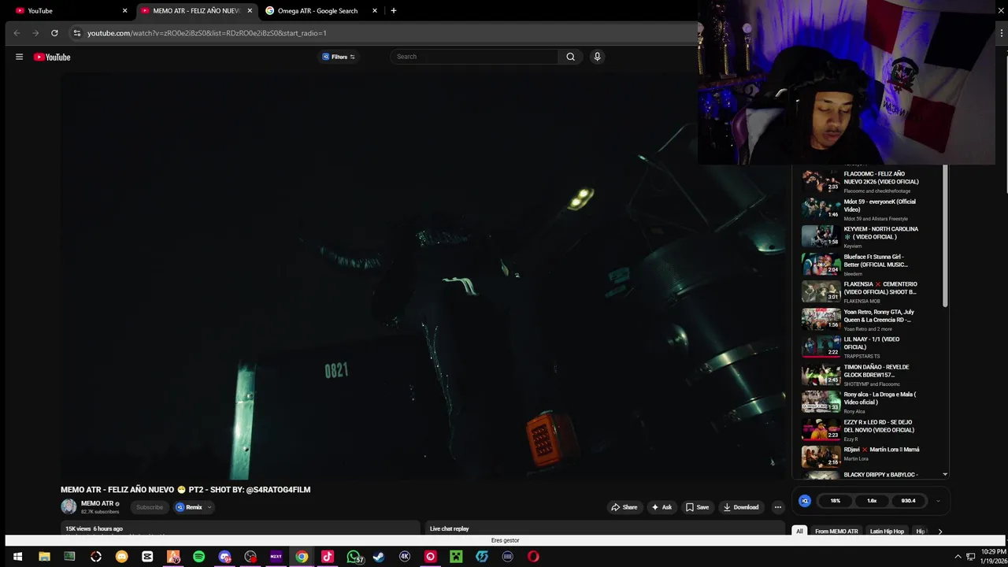Screen dimensions: 1008x567
Task: Open MEMO ATR channel avatar
Action: pyautogui.click(x=69, y=506)
